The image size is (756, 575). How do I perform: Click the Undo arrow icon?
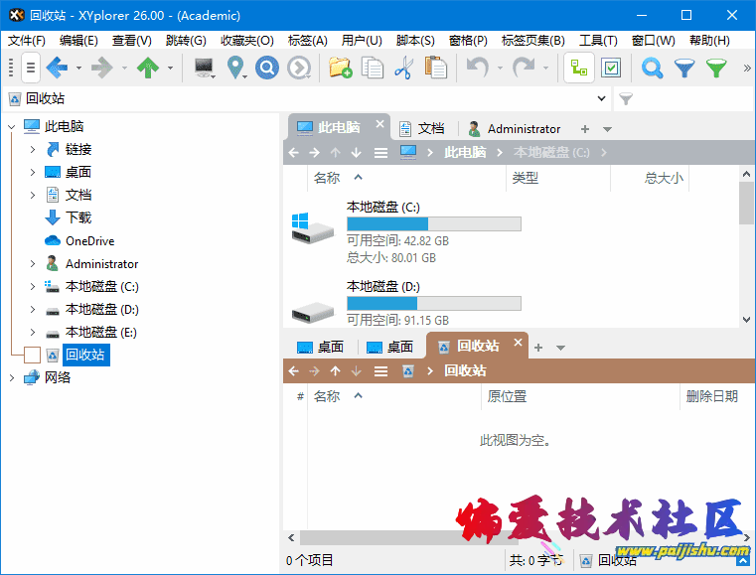coord(477,68)
